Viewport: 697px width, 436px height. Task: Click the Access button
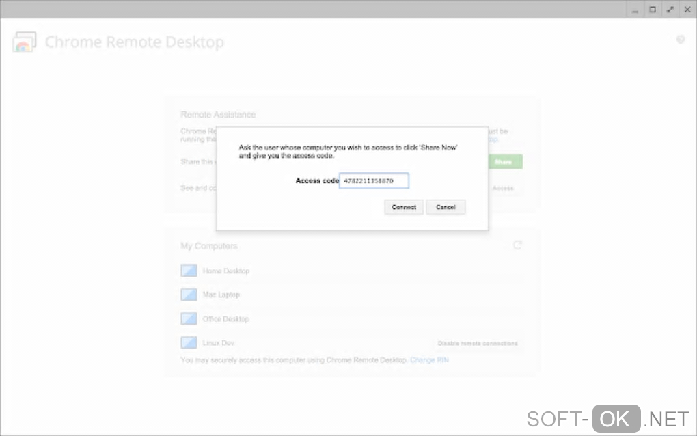coord(503,188)
